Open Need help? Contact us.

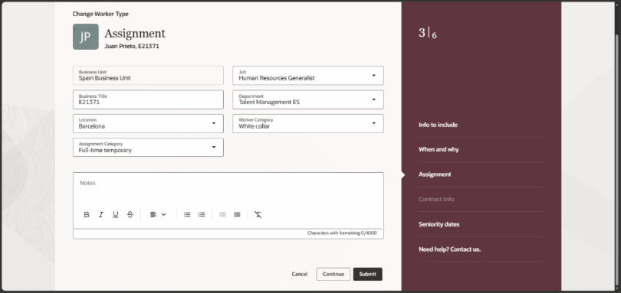point(449,249)
